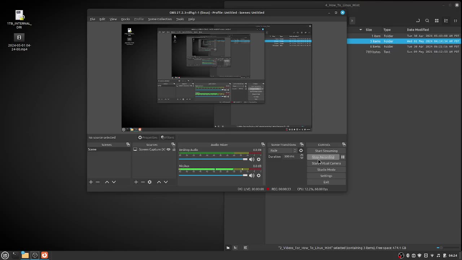Remove selected source with minus icon
Viewport: 462px width, 260px height.
pos(143,182)
